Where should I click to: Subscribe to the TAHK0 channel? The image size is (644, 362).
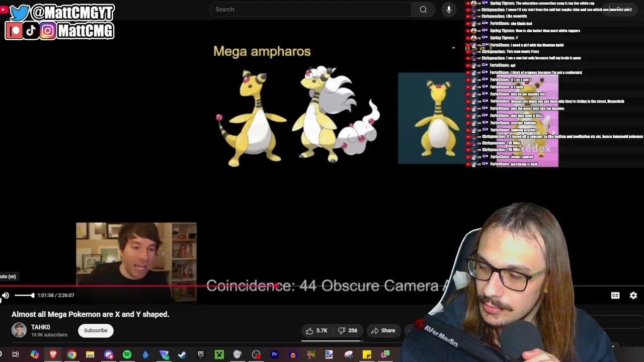(x=96, y=330)
